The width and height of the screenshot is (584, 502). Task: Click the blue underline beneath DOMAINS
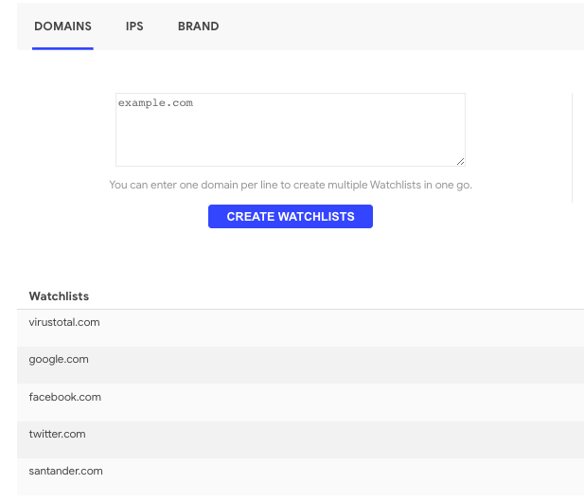tap(62, 48)
